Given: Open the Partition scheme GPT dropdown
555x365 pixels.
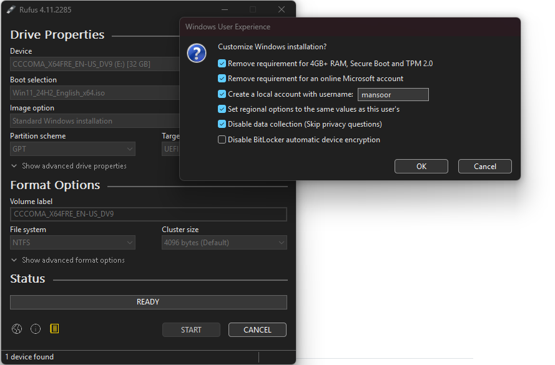Looking at the screenshot, I should 72,149.
